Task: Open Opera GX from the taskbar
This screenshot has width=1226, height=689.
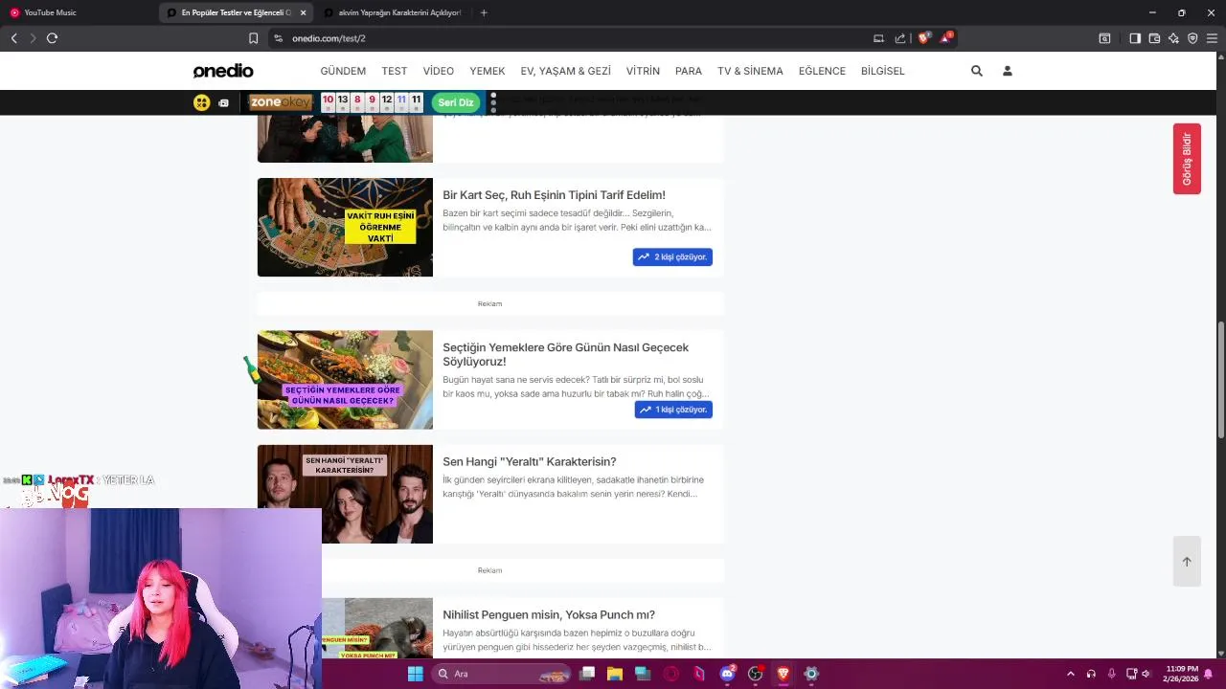Action: 671,674
